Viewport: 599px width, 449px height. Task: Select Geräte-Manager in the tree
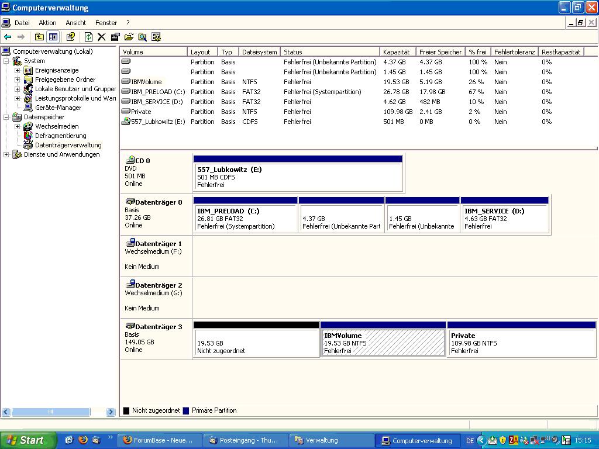(x=58, y=108)
